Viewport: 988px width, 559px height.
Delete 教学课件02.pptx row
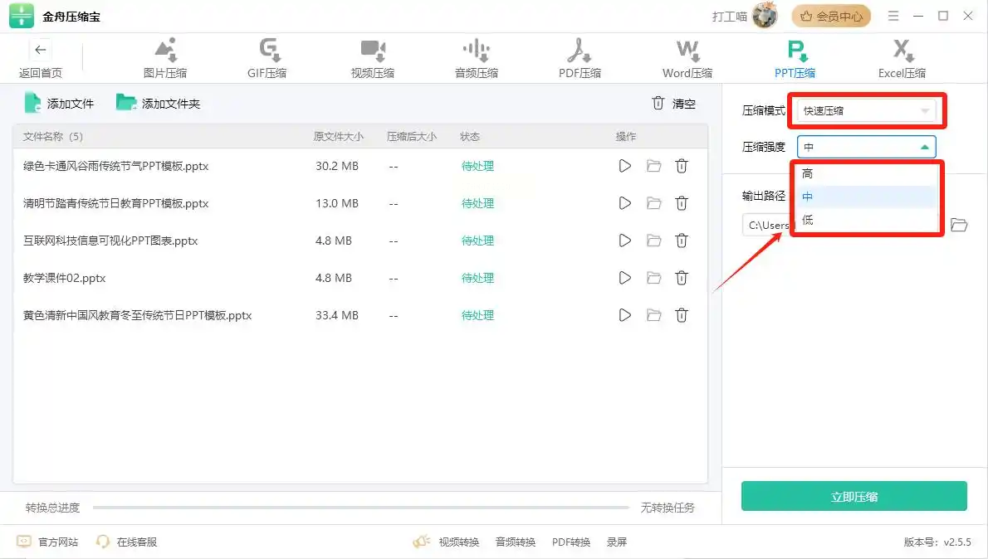(x=682, y=278)
